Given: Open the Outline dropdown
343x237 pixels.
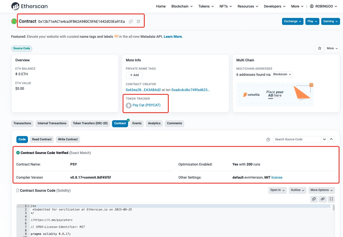Looking at the screenshot, I should 297,190.
